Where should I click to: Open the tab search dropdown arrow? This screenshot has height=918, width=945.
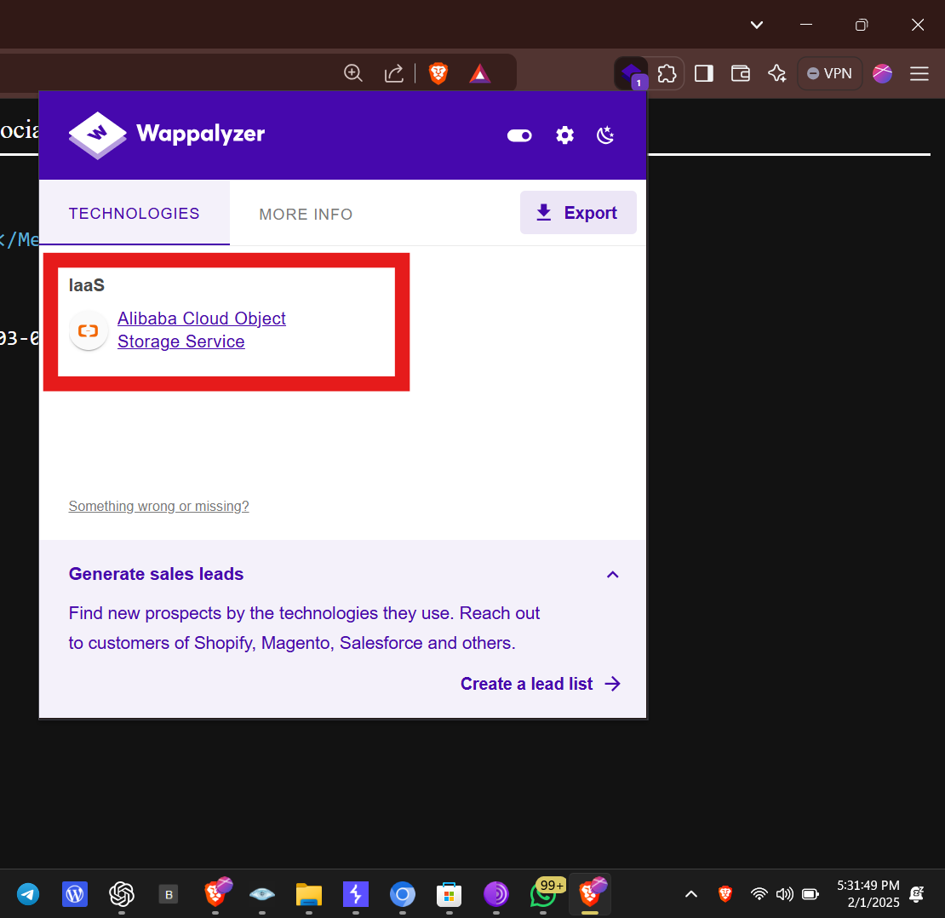coord(756,25)
